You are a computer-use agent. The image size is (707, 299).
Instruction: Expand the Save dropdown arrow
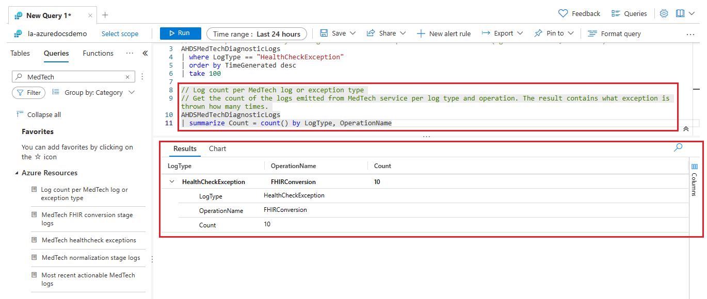pos(353,34)
